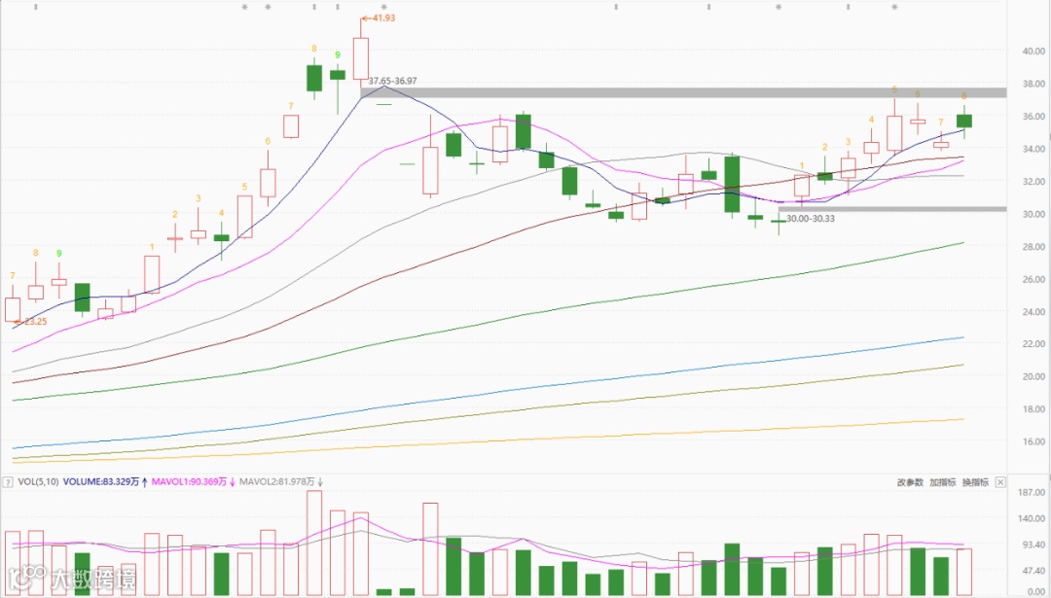The width and height of the screenshot is (1051, 598).
Task: Click the 30.00-30.33 gap label
Action: tap(811, 219)
